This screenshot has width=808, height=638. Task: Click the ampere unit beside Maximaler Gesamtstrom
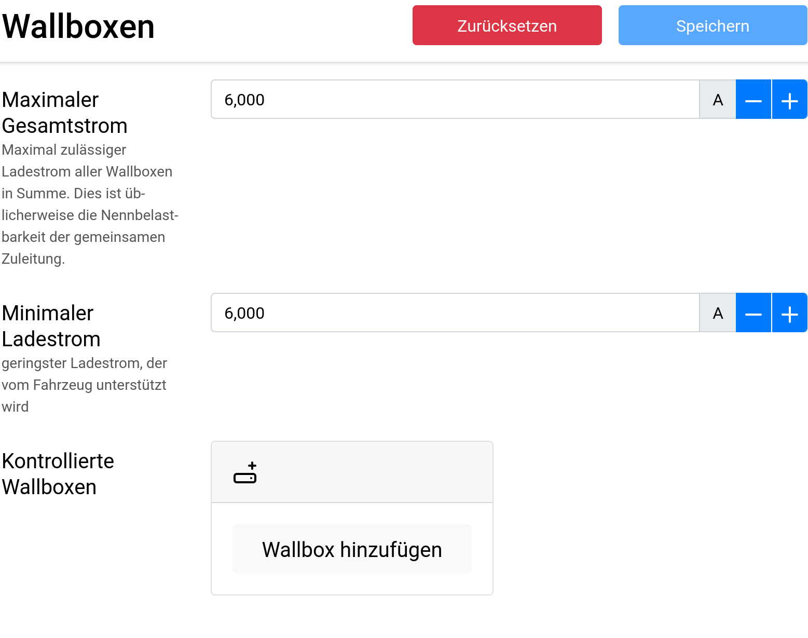tap(718, 100)
